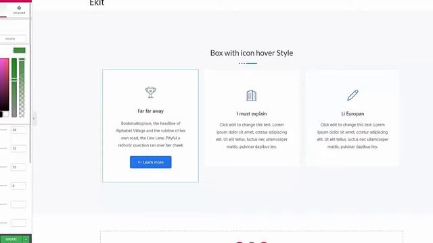Image resolution: width=433 pixels, height=243 pixels.
Task: Click the 'Box with icon hover Style' heading
Action: [x=252, y=53]
